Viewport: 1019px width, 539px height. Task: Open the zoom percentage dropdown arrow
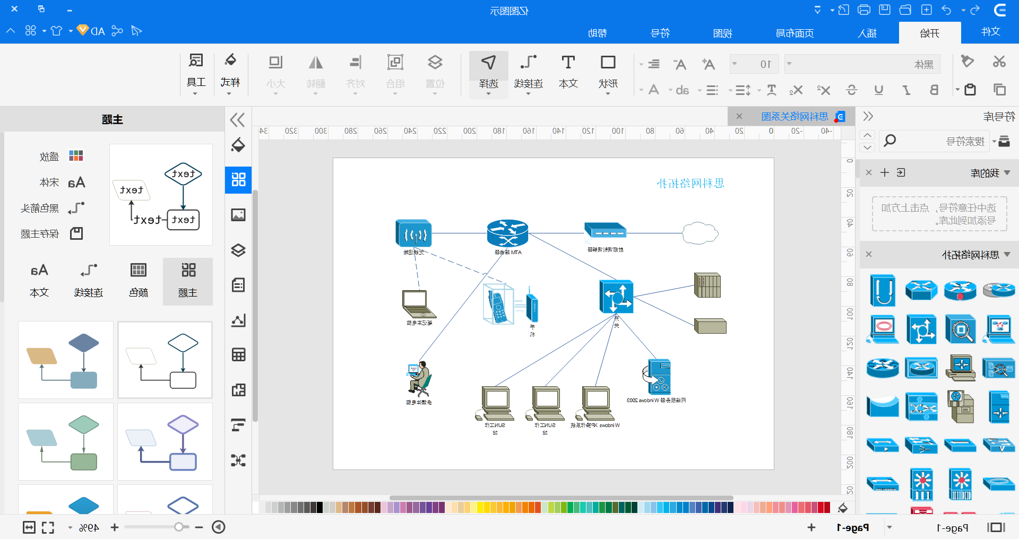(70, 528)
